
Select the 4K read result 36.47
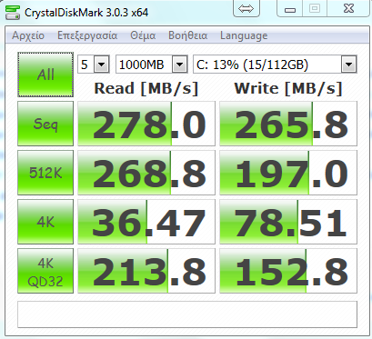click(x=146, y=222)
